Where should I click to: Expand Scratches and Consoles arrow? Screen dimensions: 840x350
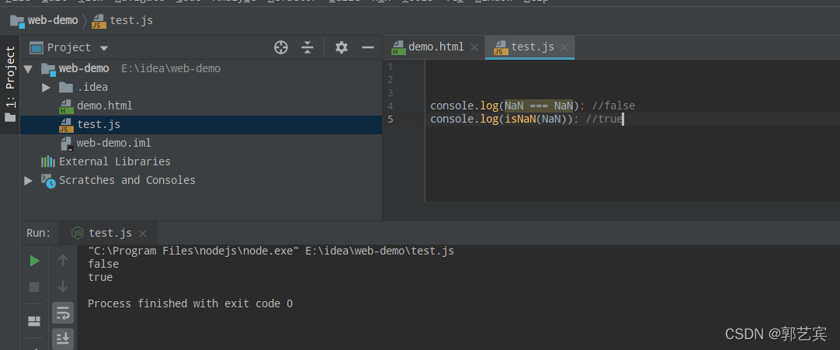click(x=29, y=180)
